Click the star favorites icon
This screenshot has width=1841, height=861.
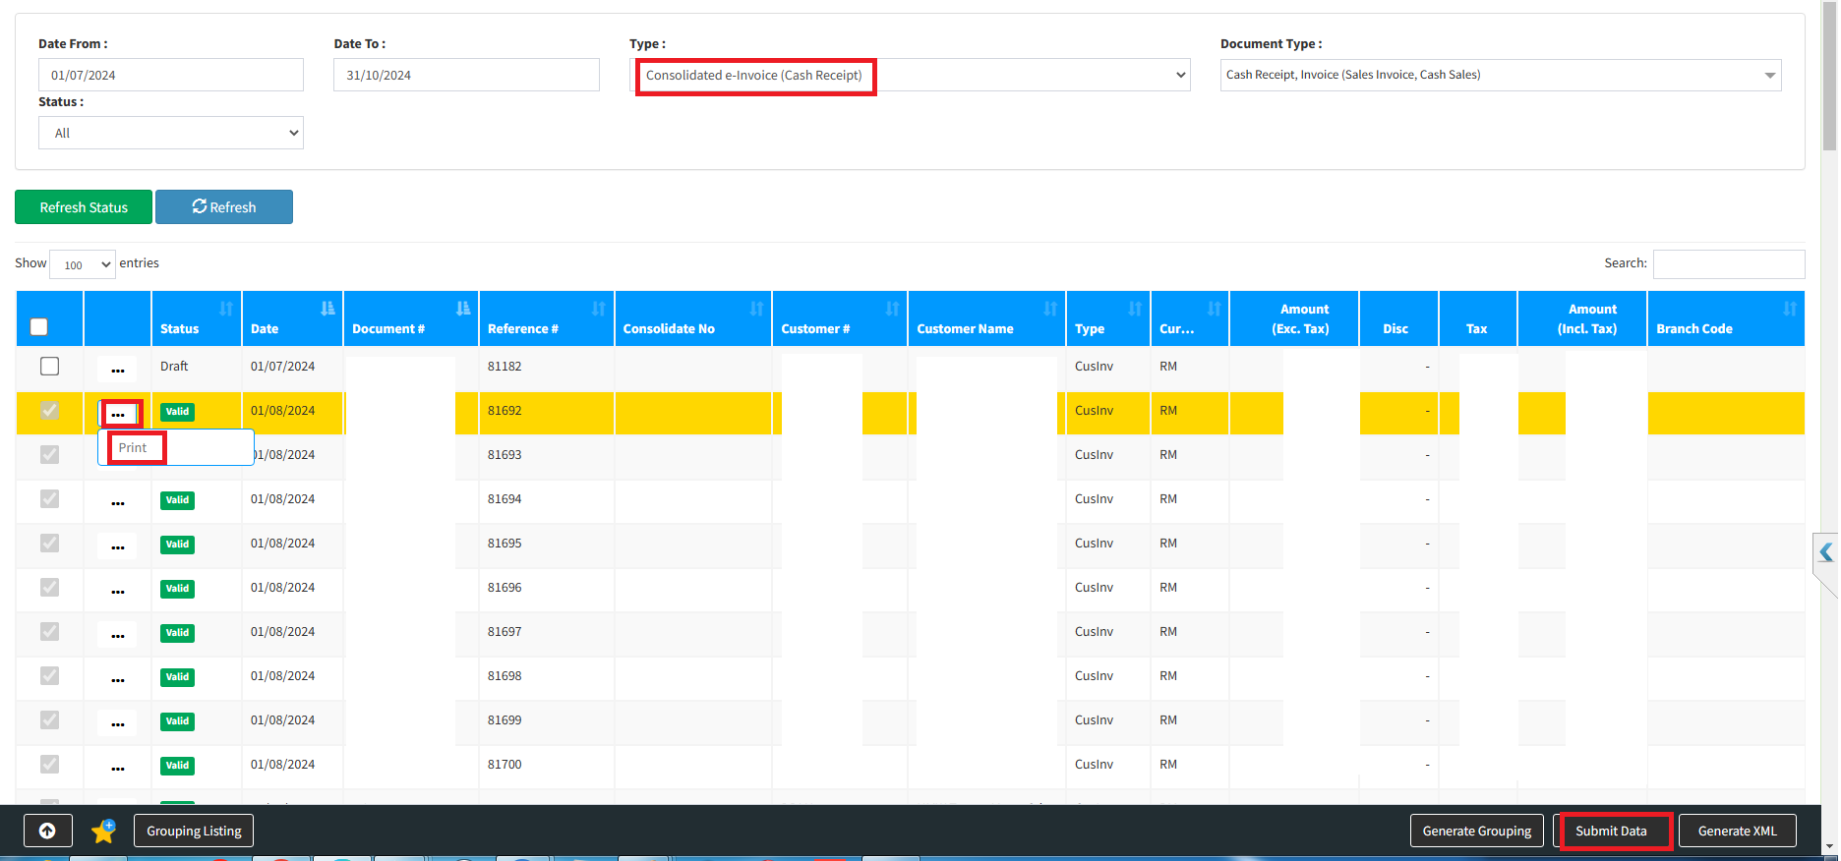[103, 832]
